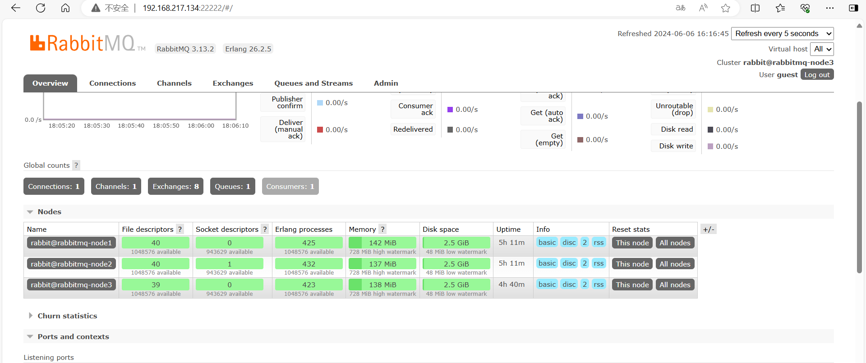Open the browser home page
The width and height of the screenshot is (866, 363).
tap(65, 8)
